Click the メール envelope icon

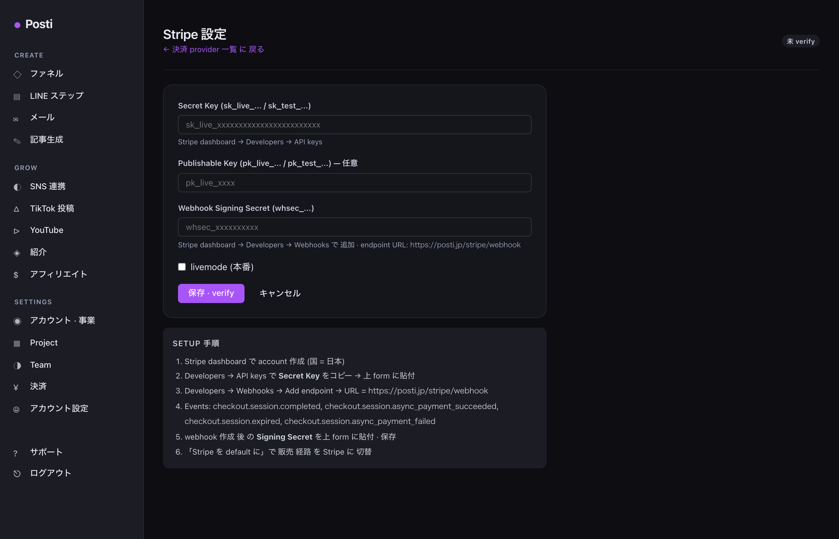click(16, 119)
